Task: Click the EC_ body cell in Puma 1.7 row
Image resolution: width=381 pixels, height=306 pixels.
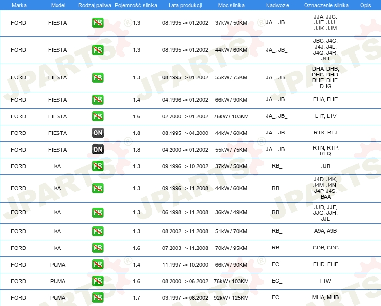Action: coord(277,298)
